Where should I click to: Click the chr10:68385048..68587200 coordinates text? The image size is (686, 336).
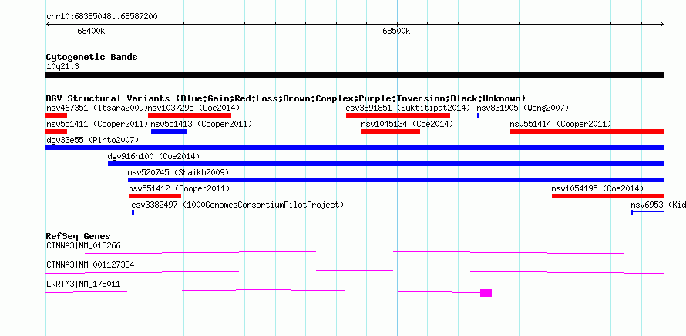point(102,17)
